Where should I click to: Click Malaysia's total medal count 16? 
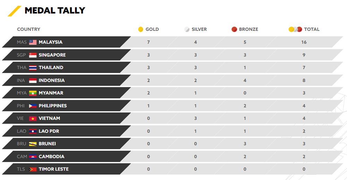tap(304, 42)
